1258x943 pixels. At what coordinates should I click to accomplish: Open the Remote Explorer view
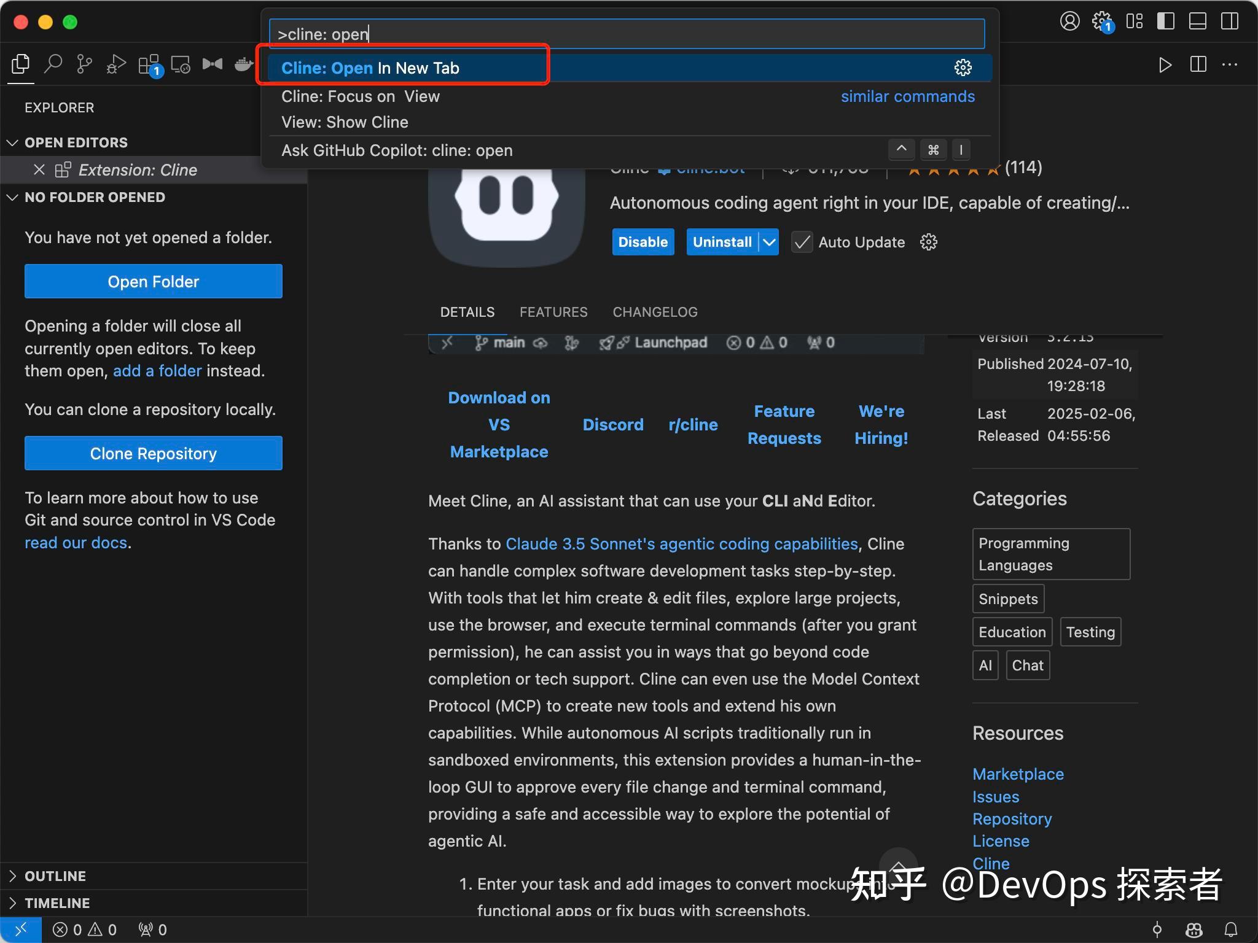(x=179, y=64)
